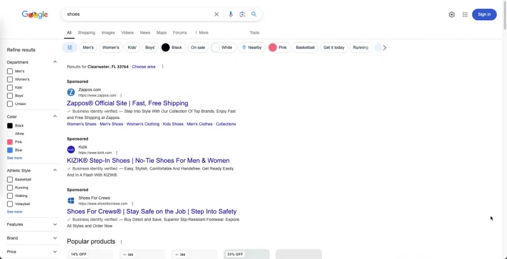The width and height of the screenshot is (507, 259).
Task: Click the Shoes For Crews favicon
Action: pyautogui.click(x=71, y=201)
